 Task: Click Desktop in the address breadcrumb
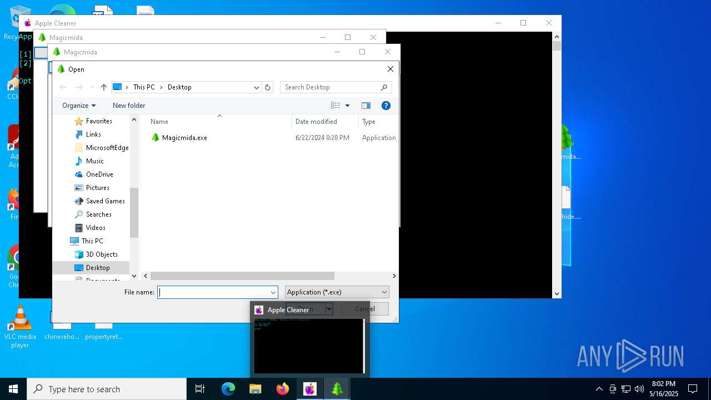click(x=179, y=87)
